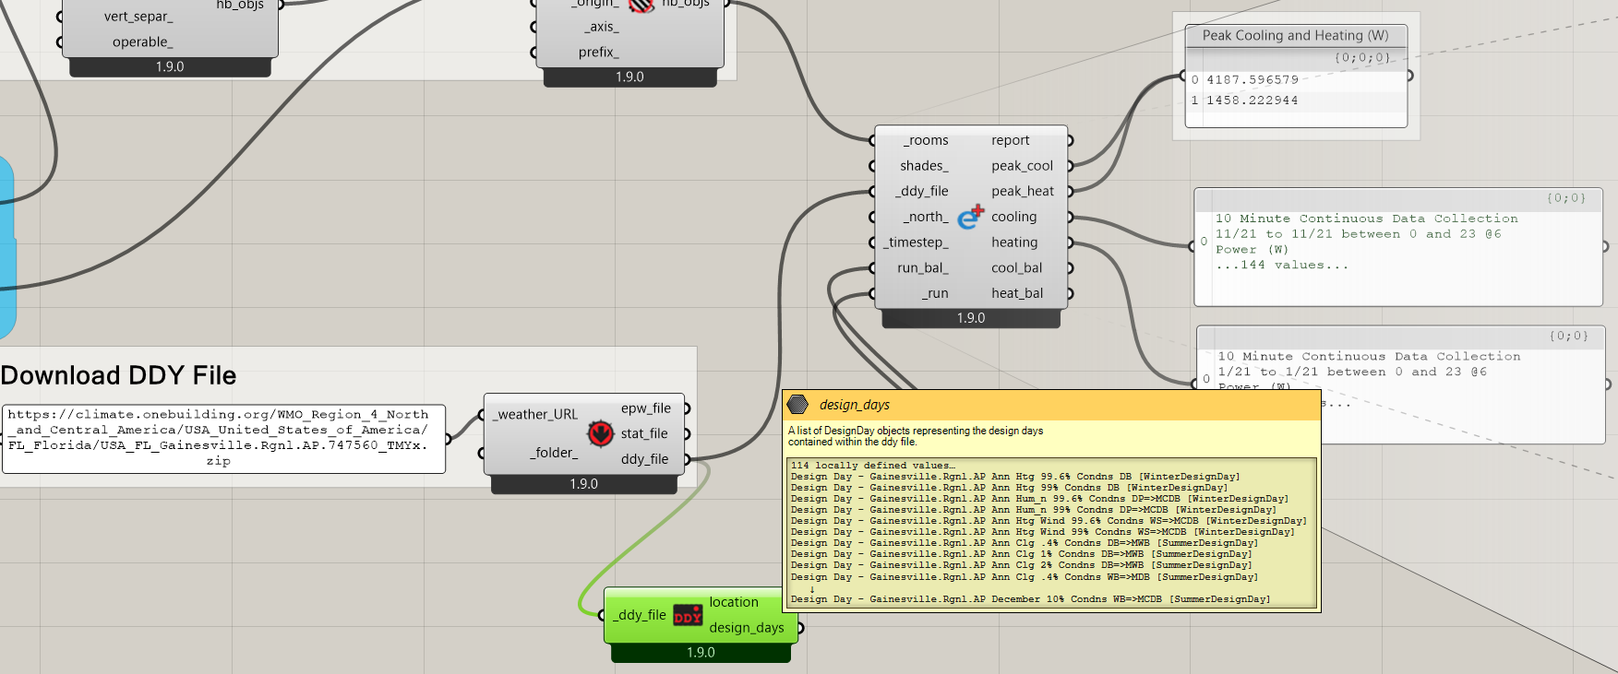Click the 4187.596579 value in the panel

coord(1252,80)
